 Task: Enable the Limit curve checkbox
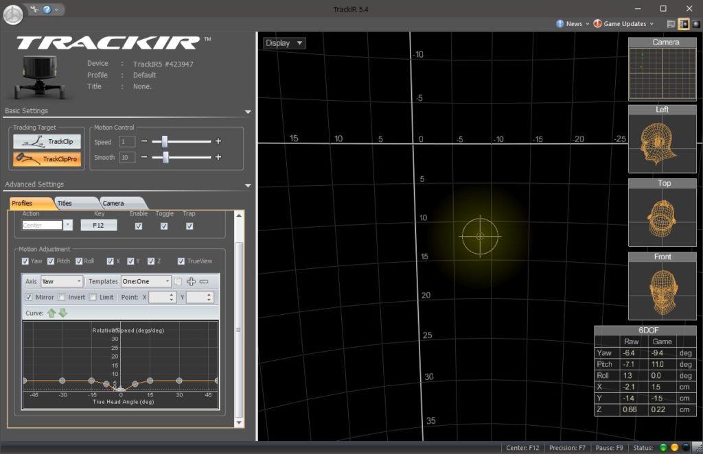pos(93,297)
